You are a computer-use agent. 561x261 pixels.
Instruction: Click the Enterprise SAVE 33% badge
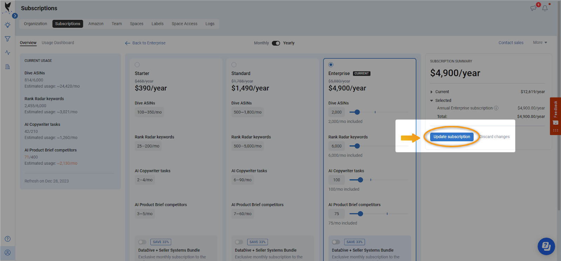[x=354, y=242]
